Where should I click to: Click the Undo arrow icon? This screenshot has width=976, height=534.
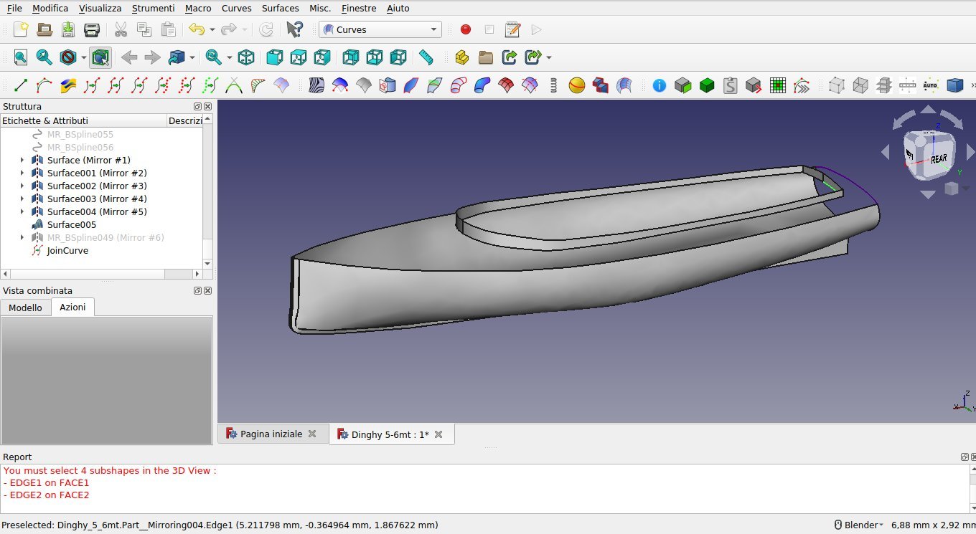click(x=197, y=29)
